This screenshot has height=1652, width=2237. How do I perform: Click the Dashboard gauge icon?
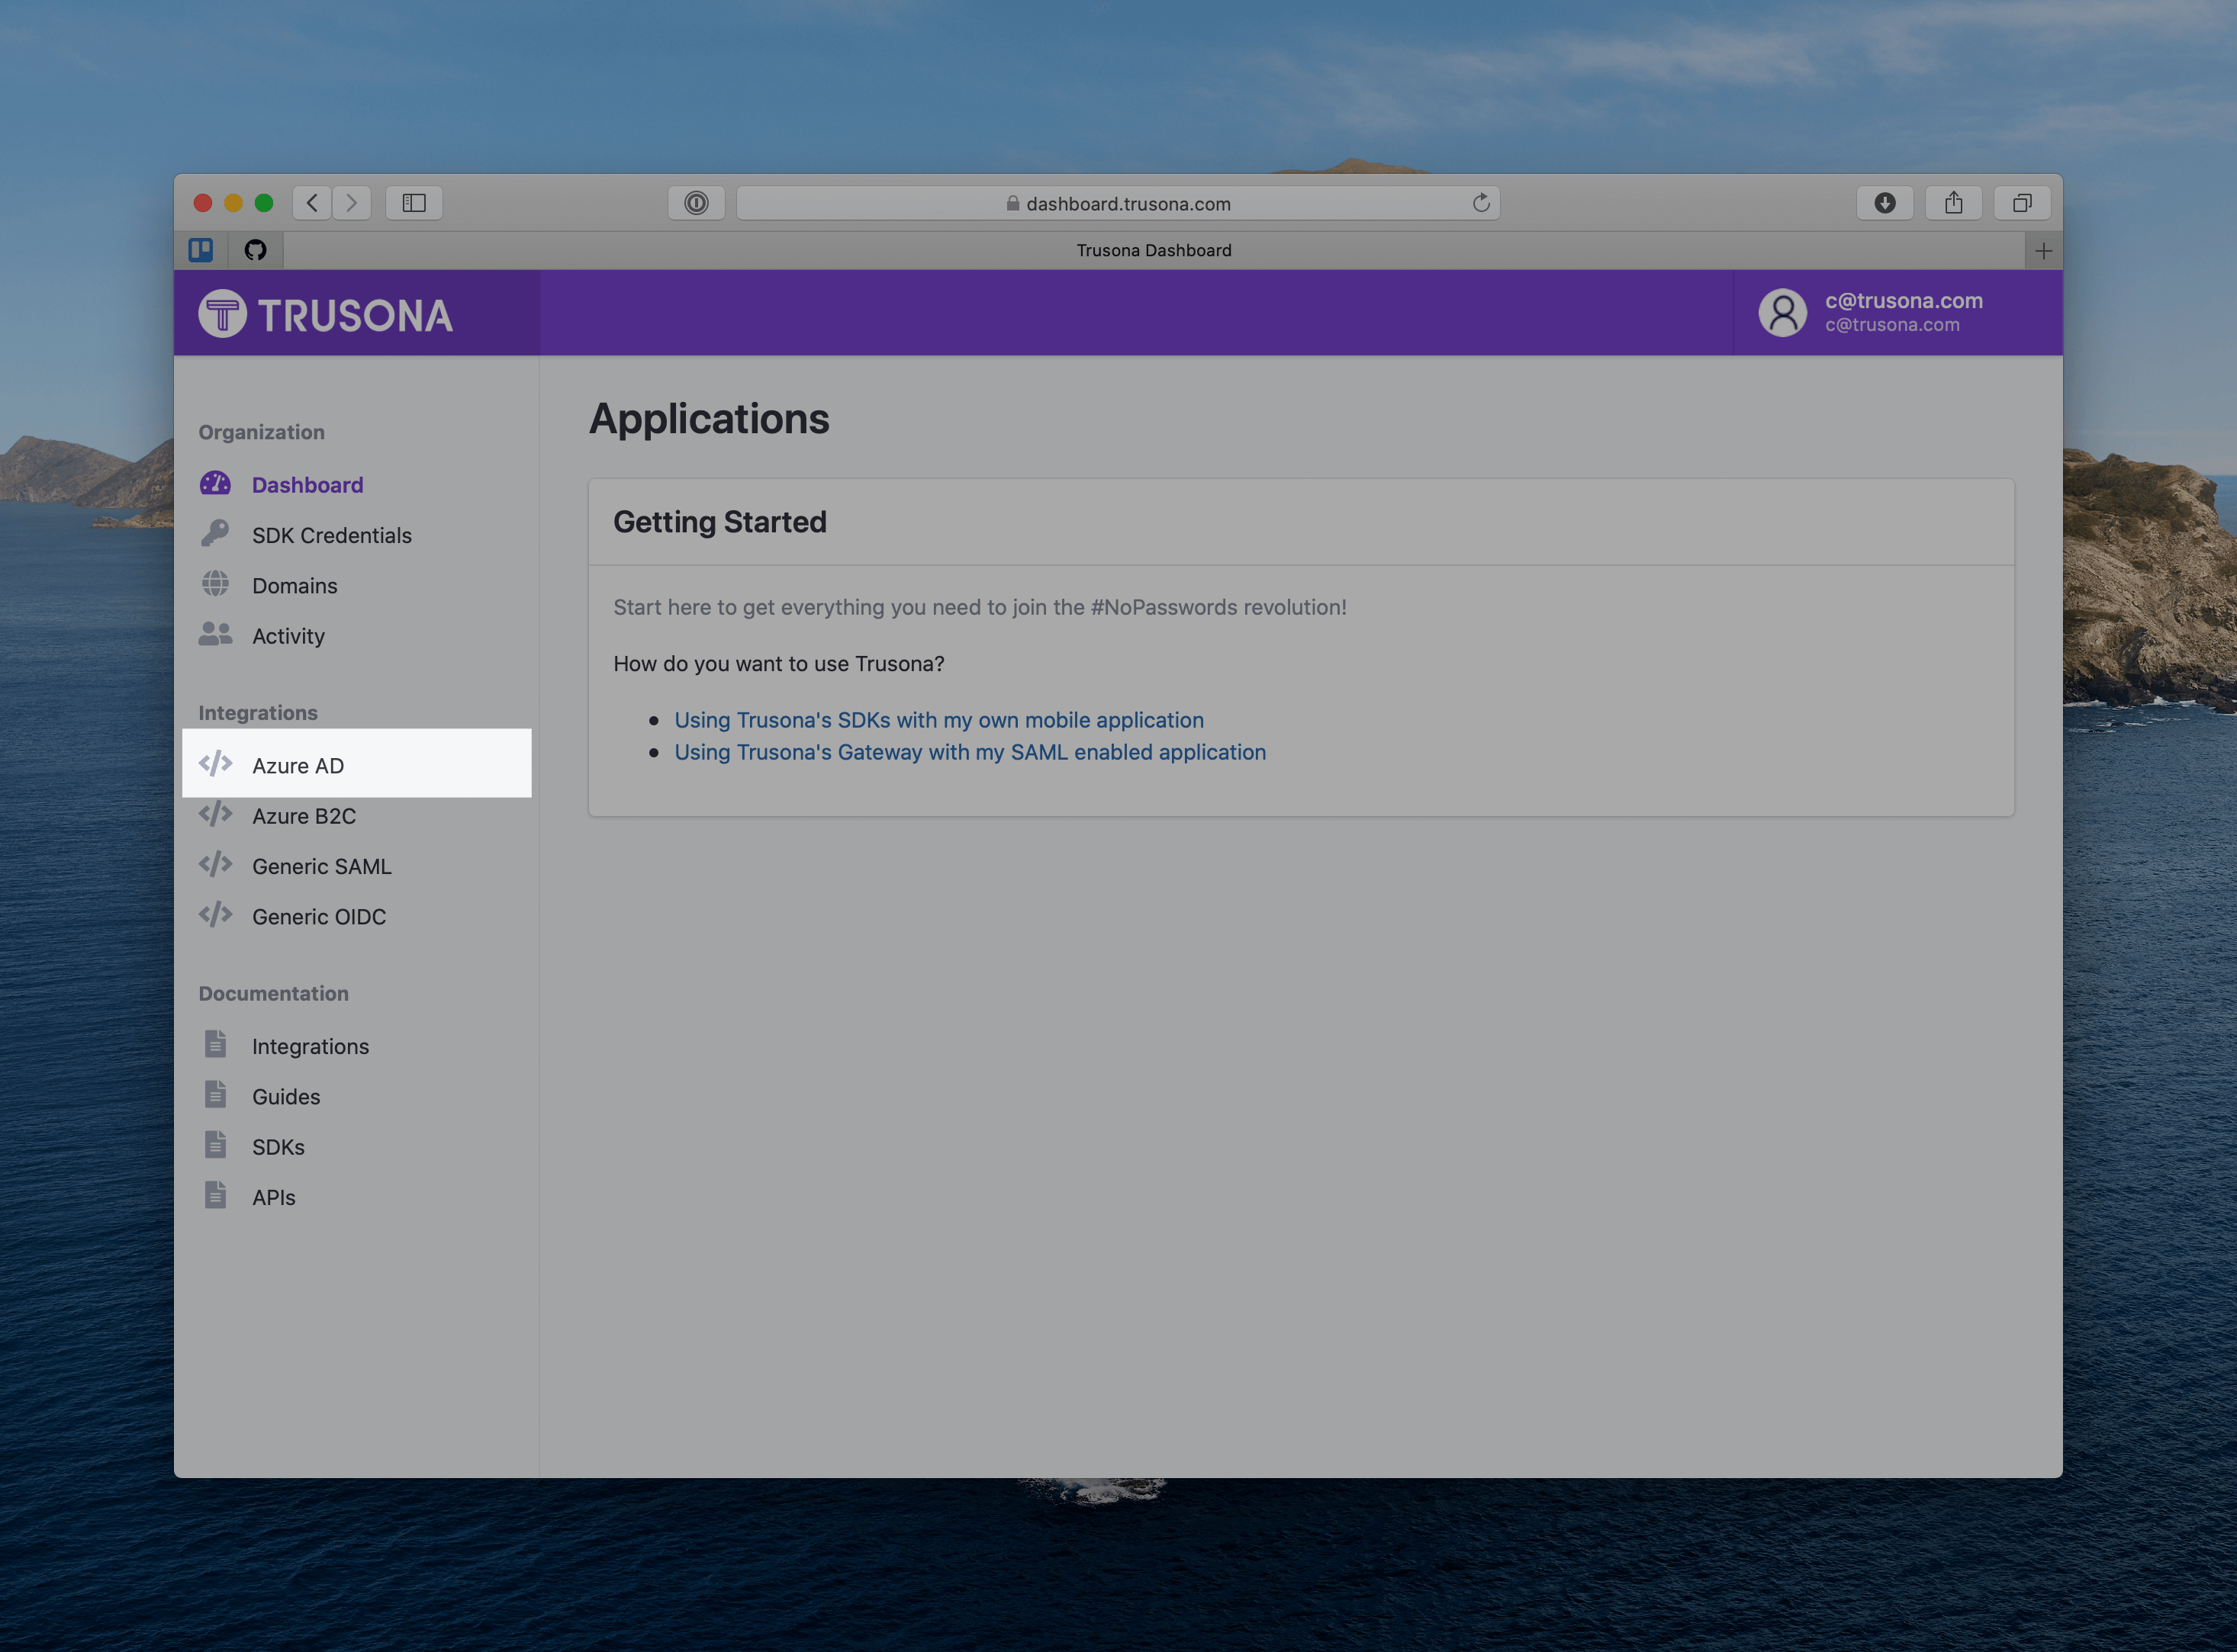(x=215, y=484)
